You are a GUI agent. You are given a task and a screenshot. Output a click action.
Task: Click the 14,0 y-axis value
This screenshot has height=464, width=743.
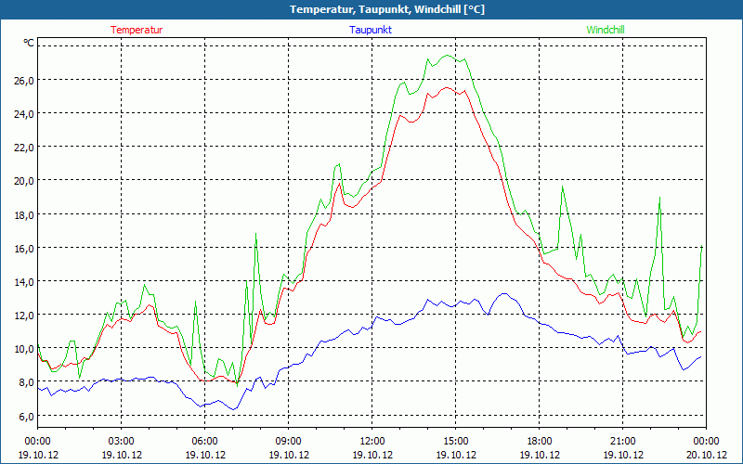[x=23, y=282]
